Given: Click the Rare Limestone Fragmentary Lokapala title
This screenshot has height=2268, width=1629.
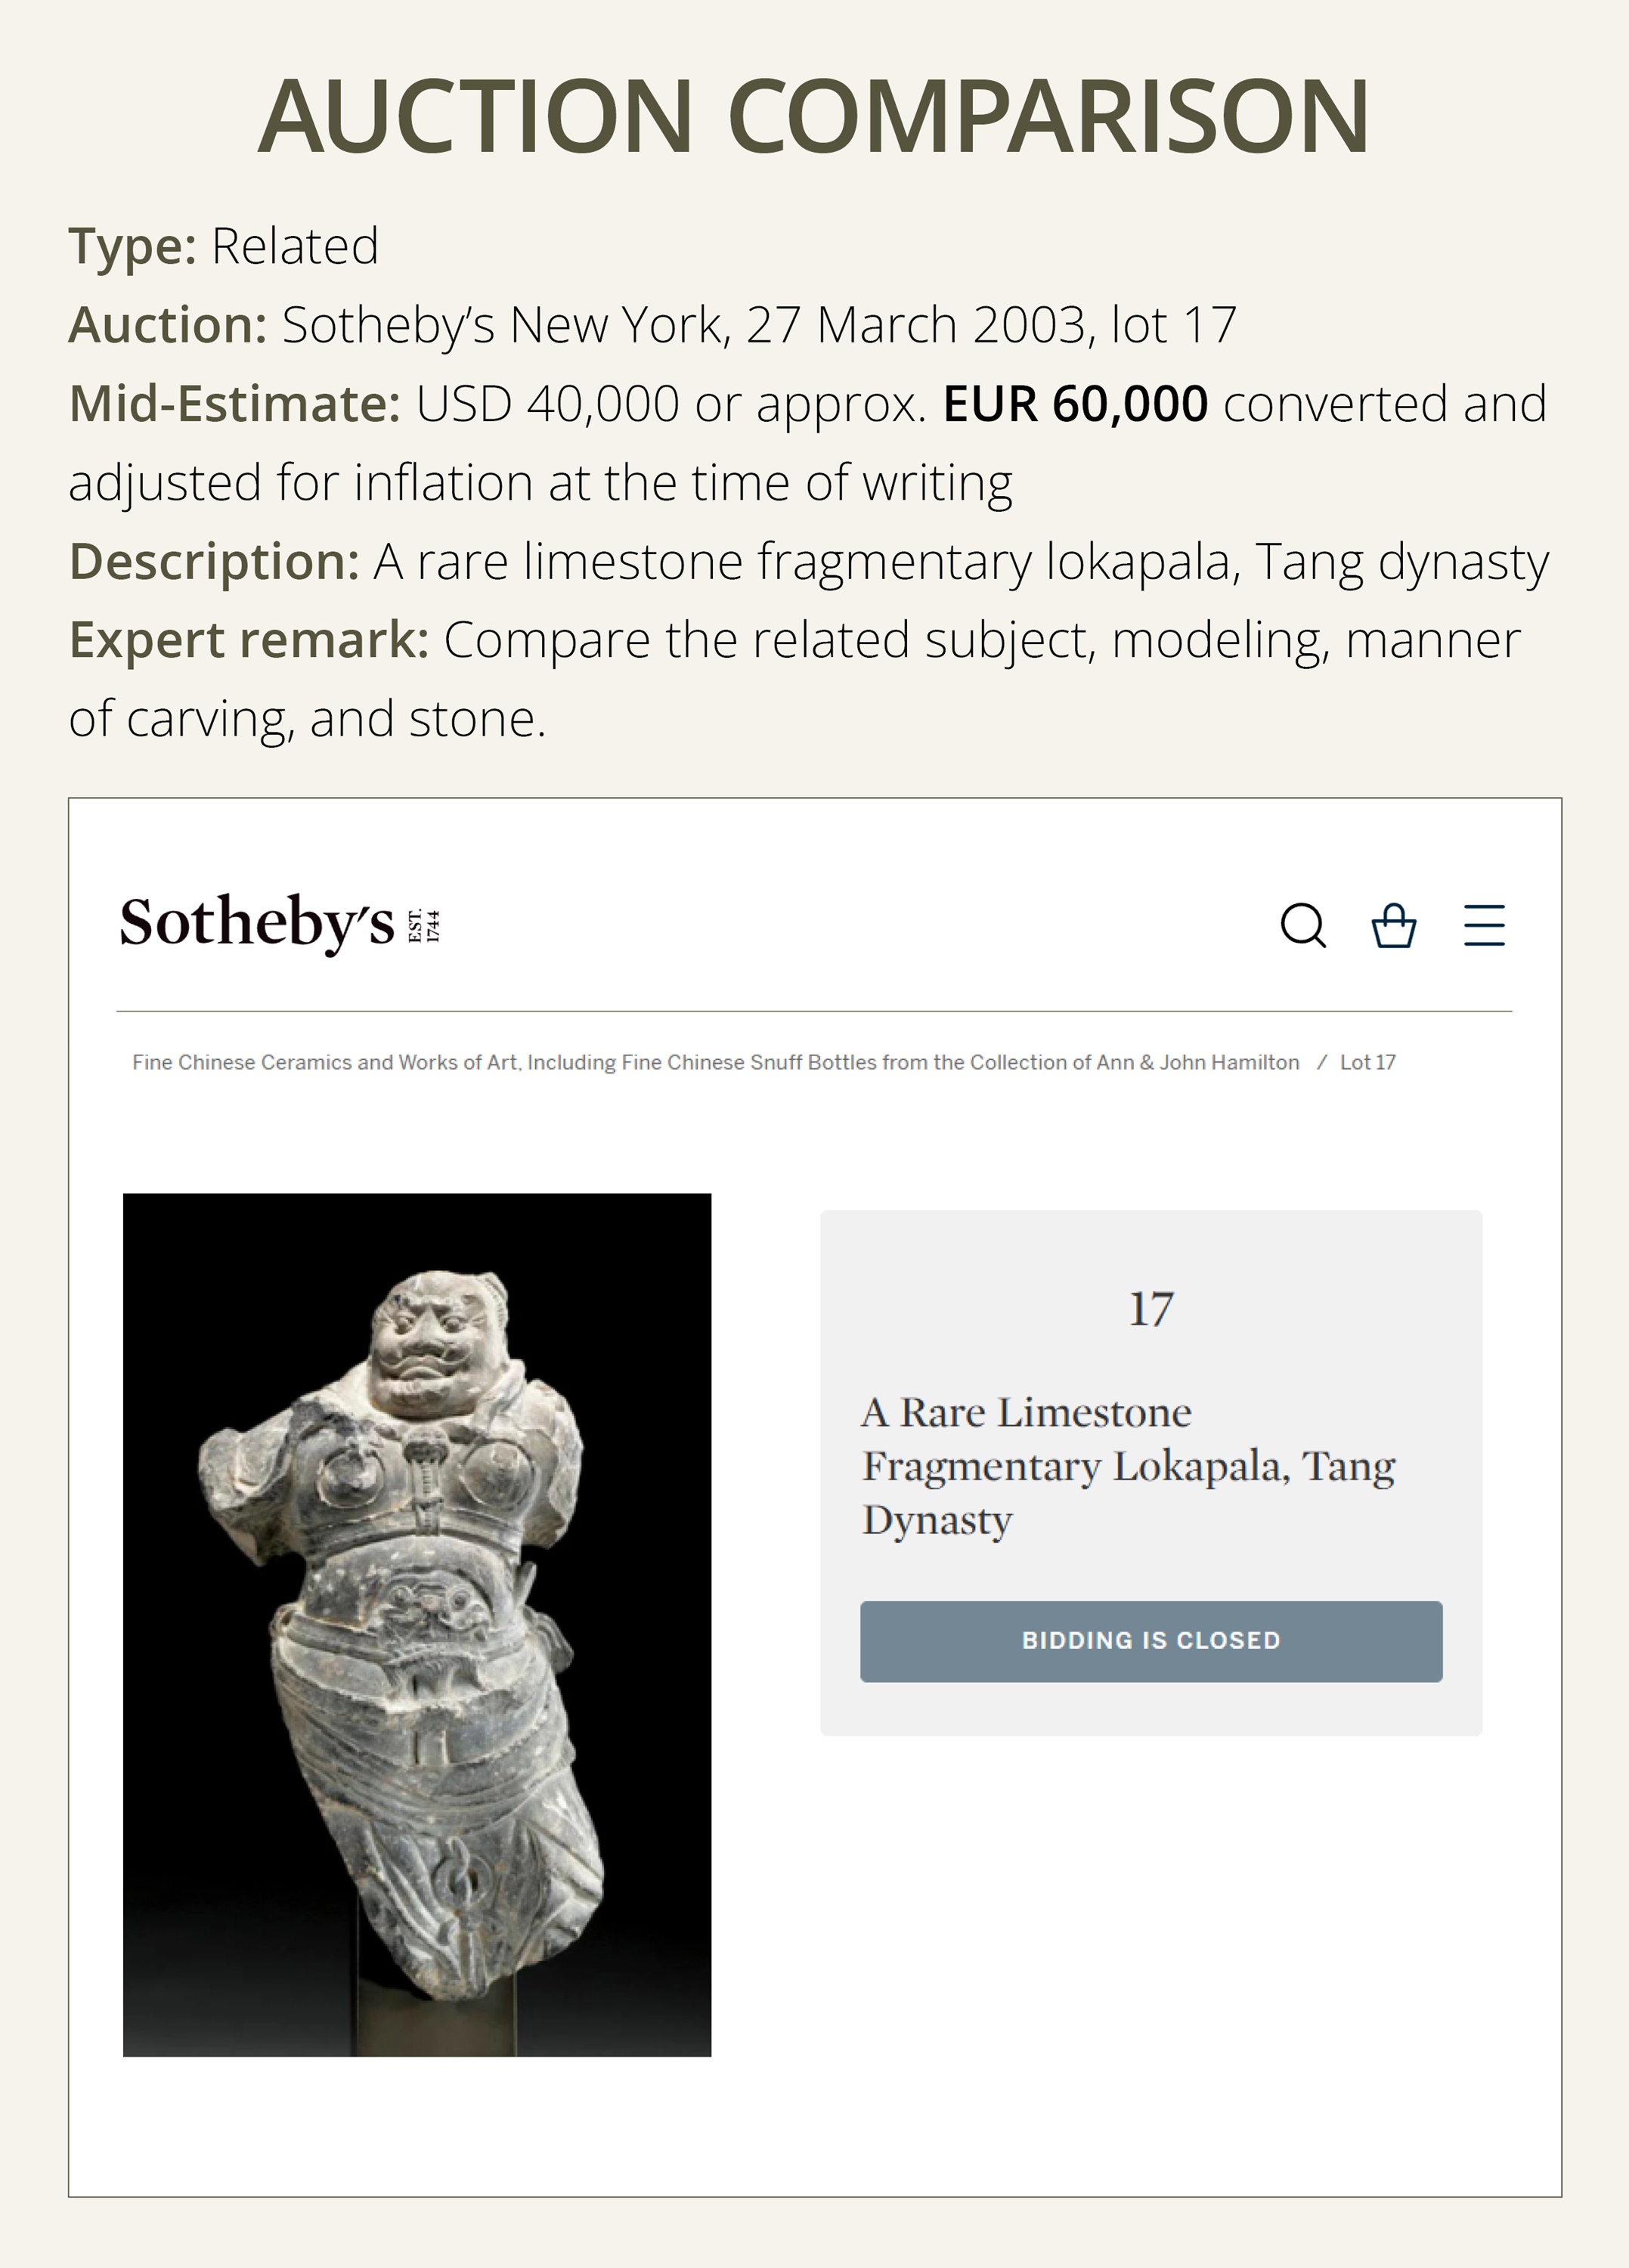Looking at the screenshot, I should tap(1128, 1466).
